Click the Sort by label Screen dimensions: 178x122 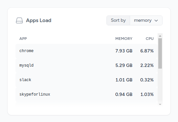click(x=118, y=20)
